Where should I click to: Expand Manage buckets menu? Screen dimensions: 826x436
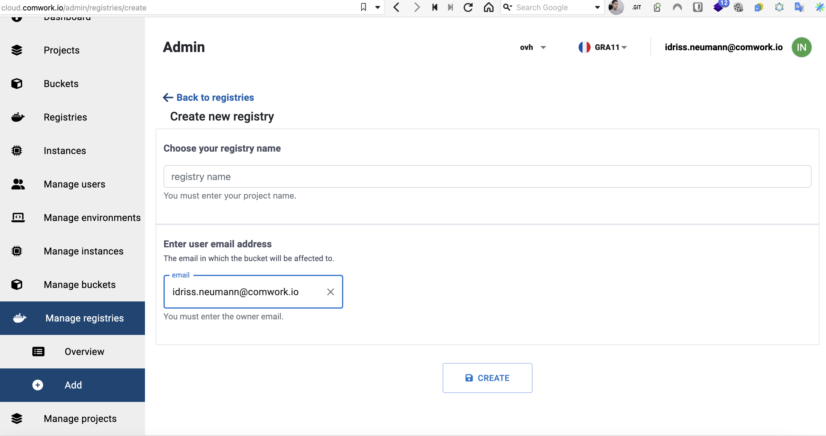72,285
